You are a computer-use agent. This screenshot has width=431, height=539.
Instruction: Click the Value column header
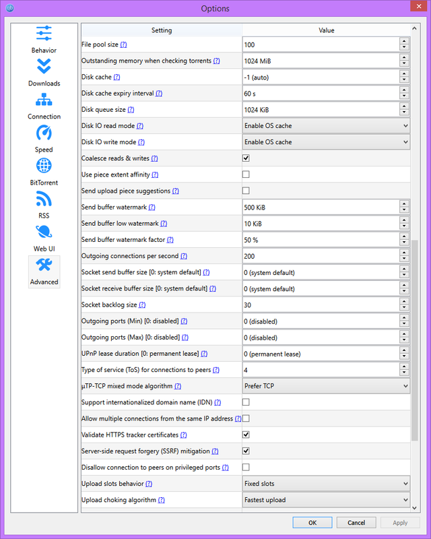tap(326, 30)
